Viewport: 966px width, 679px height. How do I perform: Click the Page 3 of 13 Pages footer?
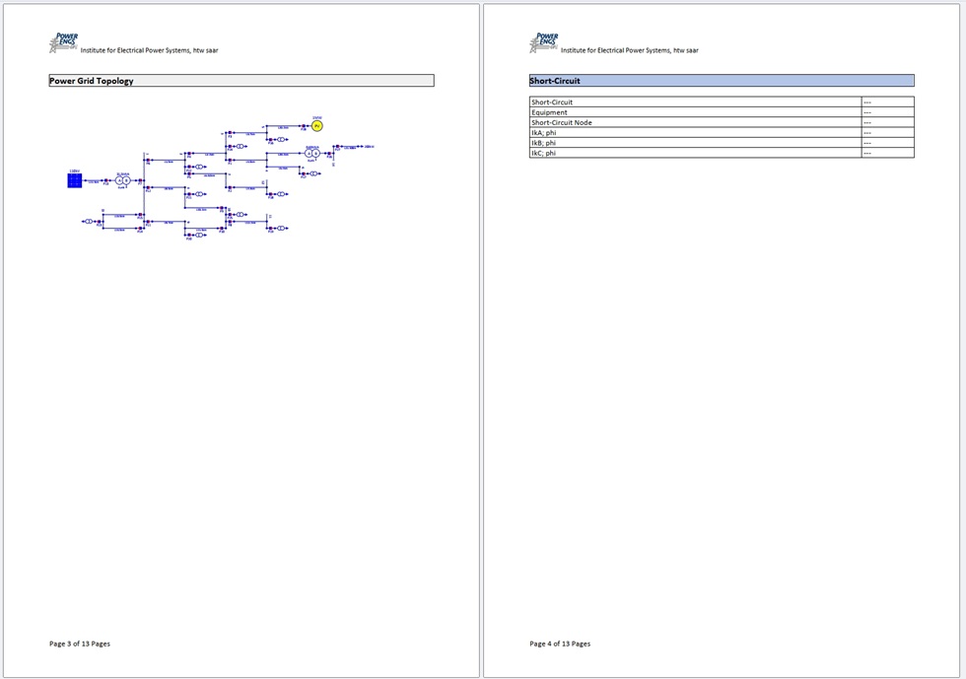(x=80, y=644)
